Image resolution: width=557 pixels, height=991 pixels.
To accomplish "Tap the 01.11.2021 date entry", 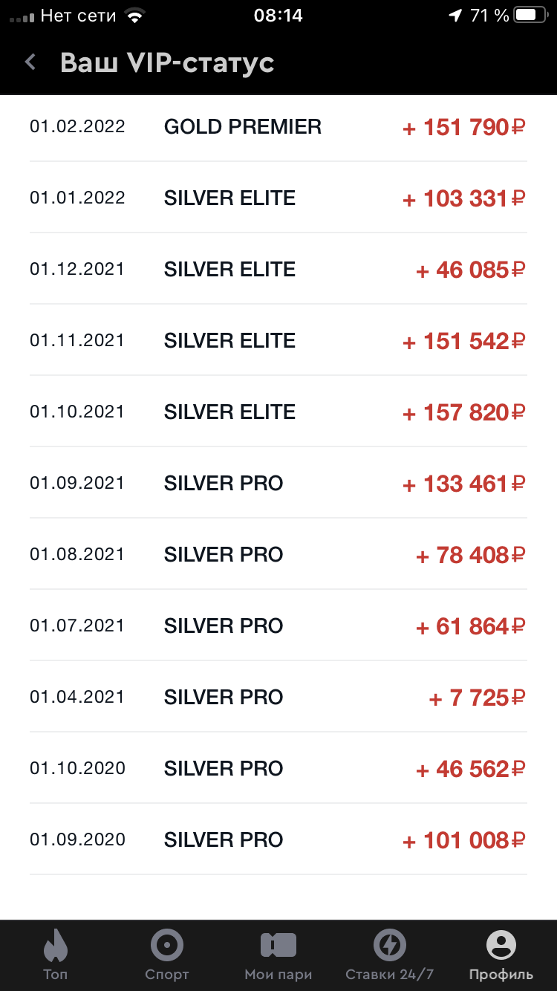I will [x=77, y=341].
